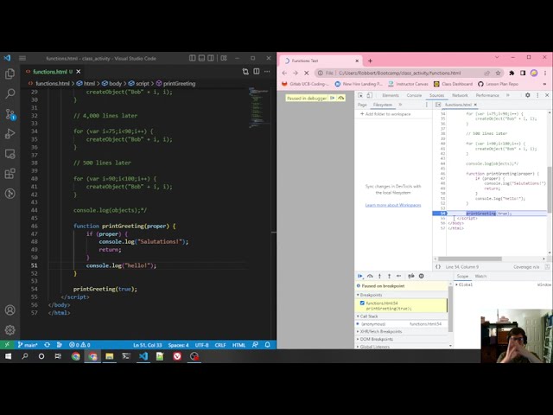553x415 pixels.
Task: Toggle the device toolbar in DevTools
Action: (369, 95)
